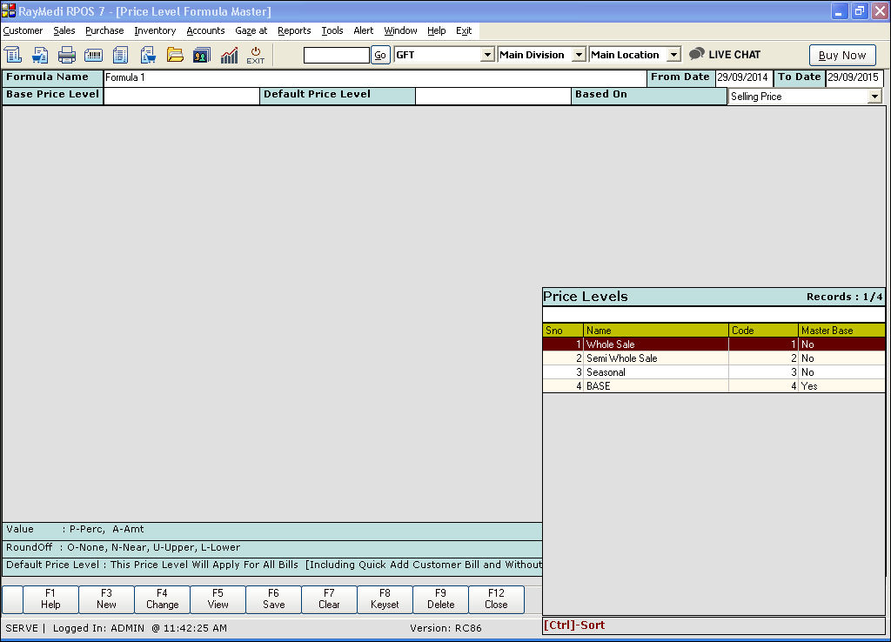Click the Go button beside search box
The image size is (891, 642).
[x=380, y=55]
